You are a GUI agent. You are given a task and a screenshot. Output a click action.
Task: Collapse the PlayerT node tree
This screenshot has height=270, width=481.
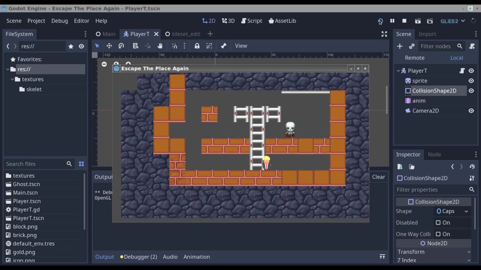[x=398, y=71]
